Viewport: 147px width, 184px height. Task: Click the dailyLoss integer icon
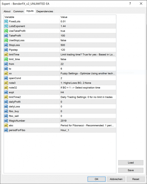(x=6, y=106)
